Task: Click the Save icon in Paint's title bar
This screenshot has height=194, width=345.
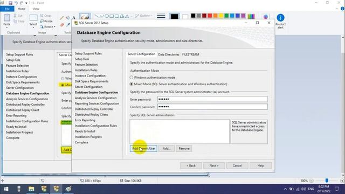Action: [10, 3]
